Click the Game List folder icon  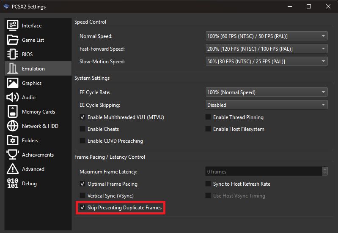point(13,40)
